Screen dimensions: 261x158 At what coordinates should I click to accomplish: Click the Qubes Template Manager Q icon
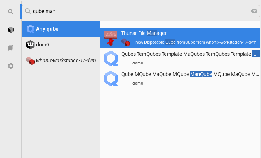[111, 58]
